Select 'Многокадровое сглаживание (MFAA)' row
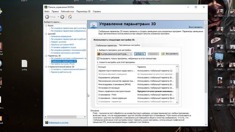Viewport: 235px width, 132px height. point(136,84)
